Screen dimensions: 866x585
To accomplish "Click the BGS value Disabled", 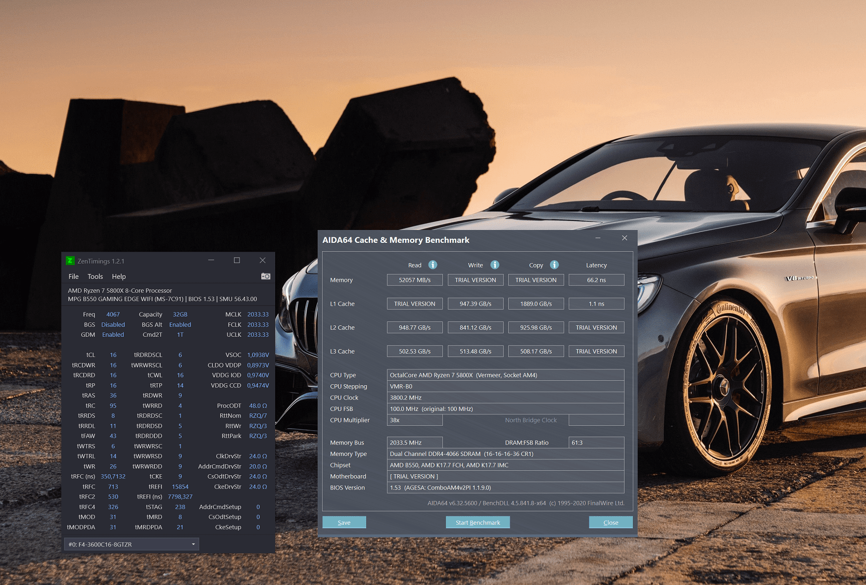I will [113, 325].
